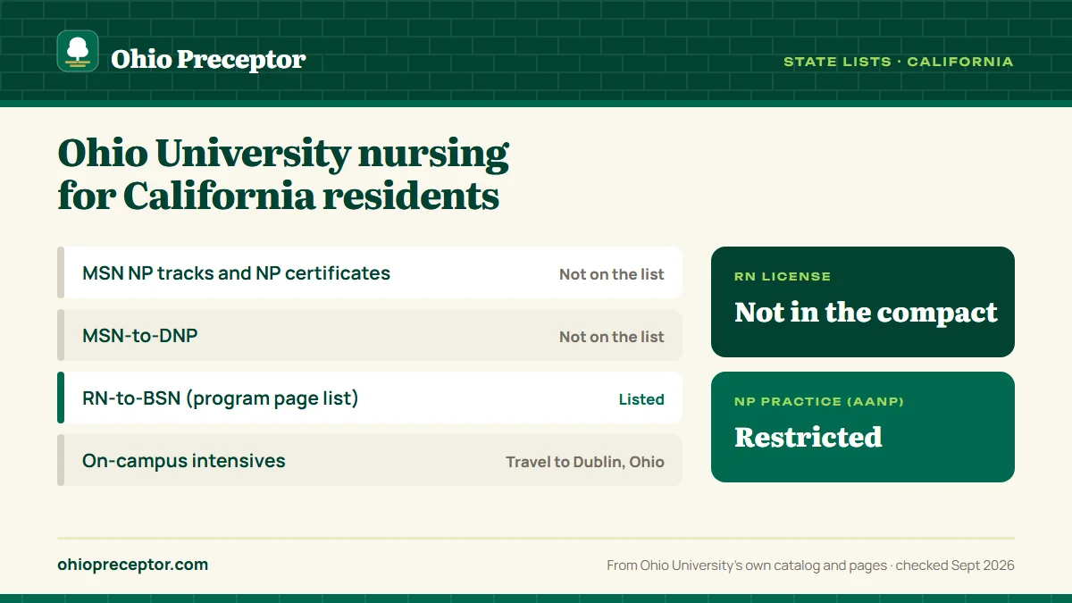Click the source note checked Sept 2026
This screenshot has height=603, width=1072.
pos(810,565)
